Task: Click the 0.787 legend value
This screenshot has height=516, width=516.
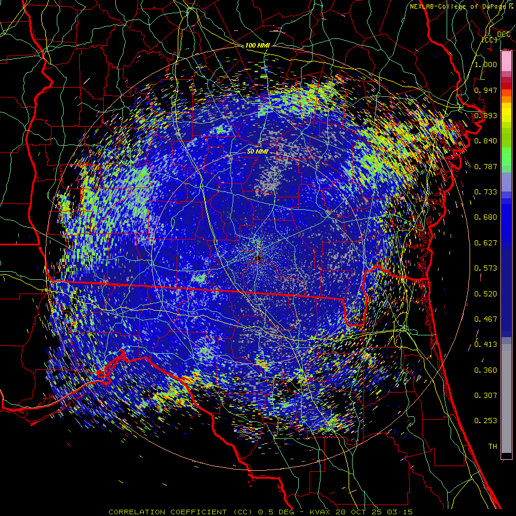Action: (486, 166)
